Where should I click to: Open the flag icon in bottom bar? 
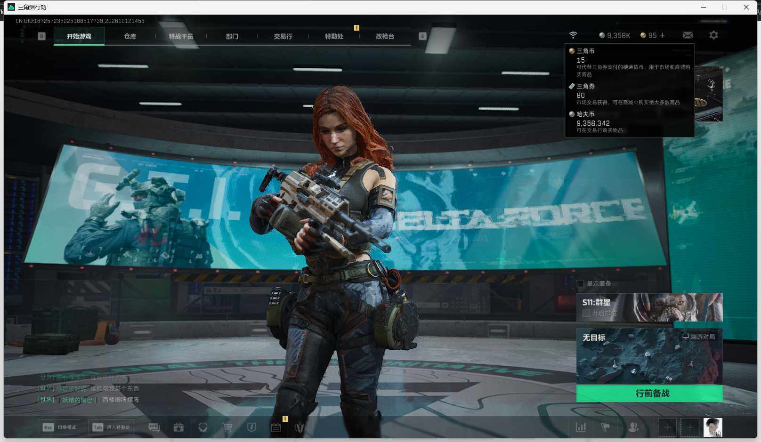tap(606, 427)
